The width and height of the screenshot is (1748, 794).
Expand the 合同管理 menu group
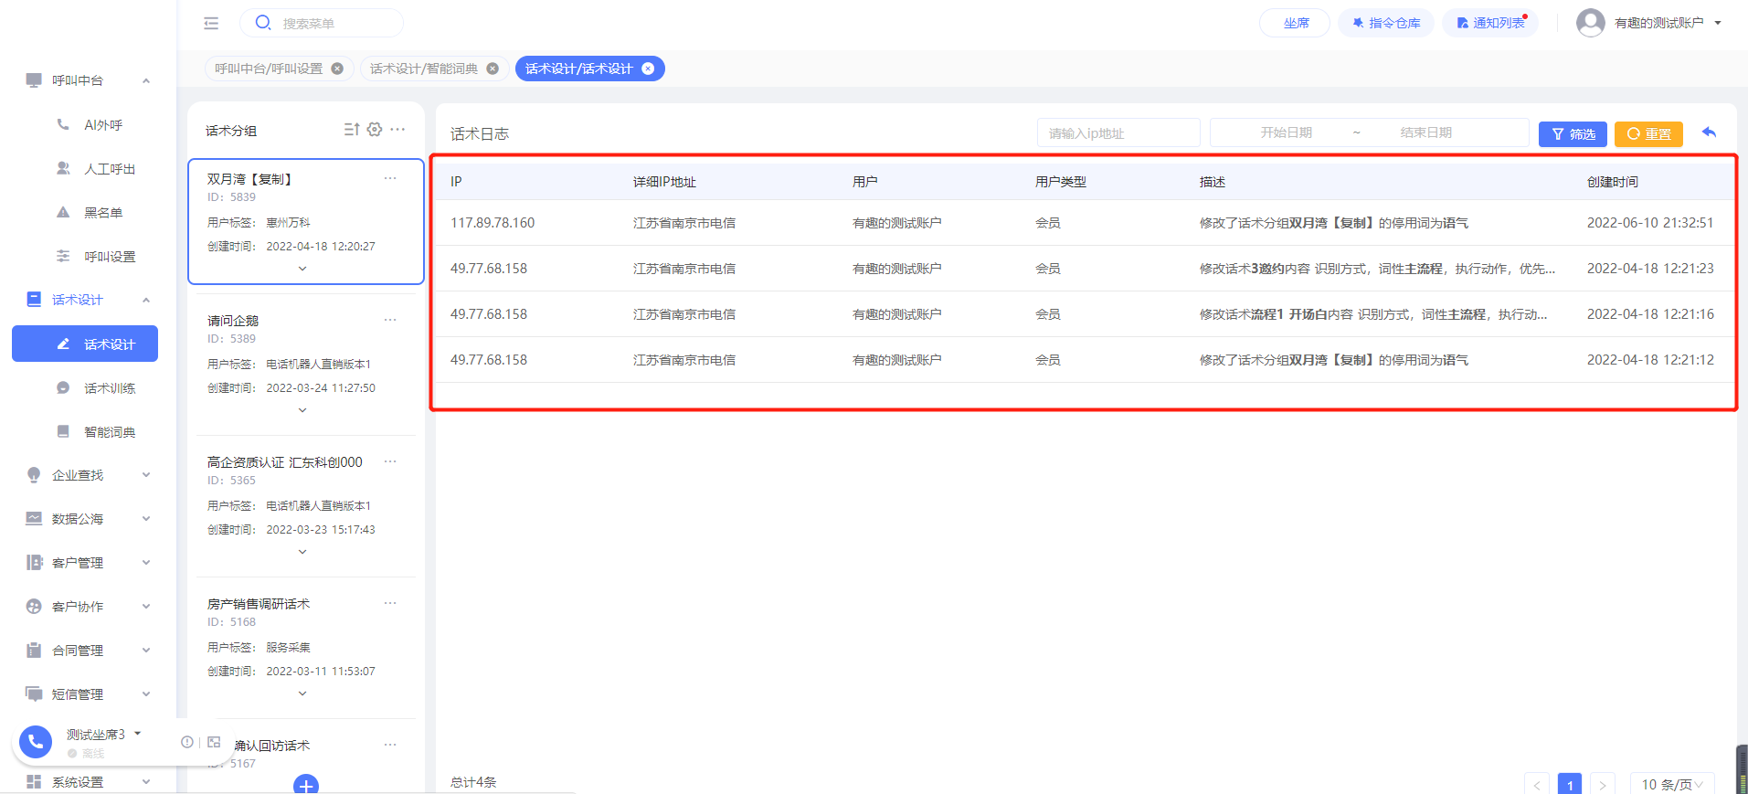[146, 651]
